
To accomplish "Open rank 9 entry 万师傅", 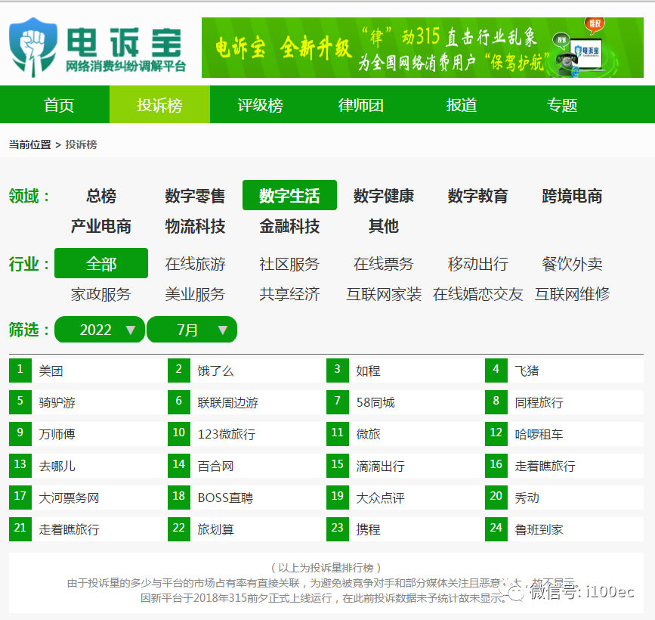I will point(57,434).
